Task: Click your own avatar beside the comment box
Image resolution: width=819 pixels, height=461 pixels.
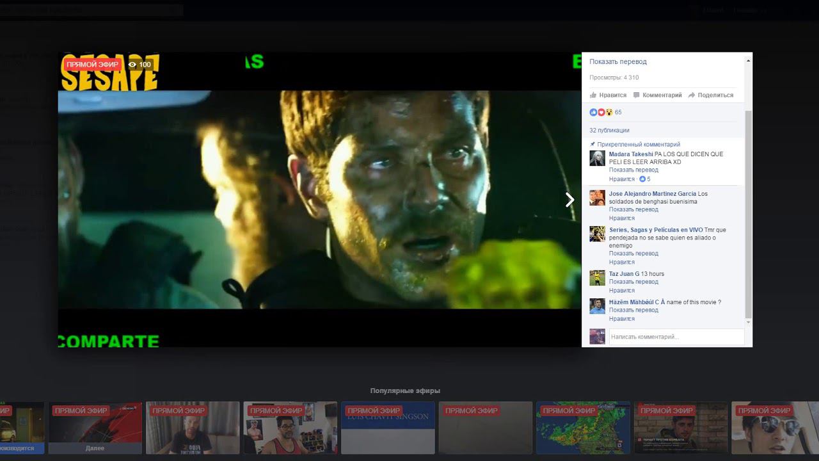Action: point(597,337)
